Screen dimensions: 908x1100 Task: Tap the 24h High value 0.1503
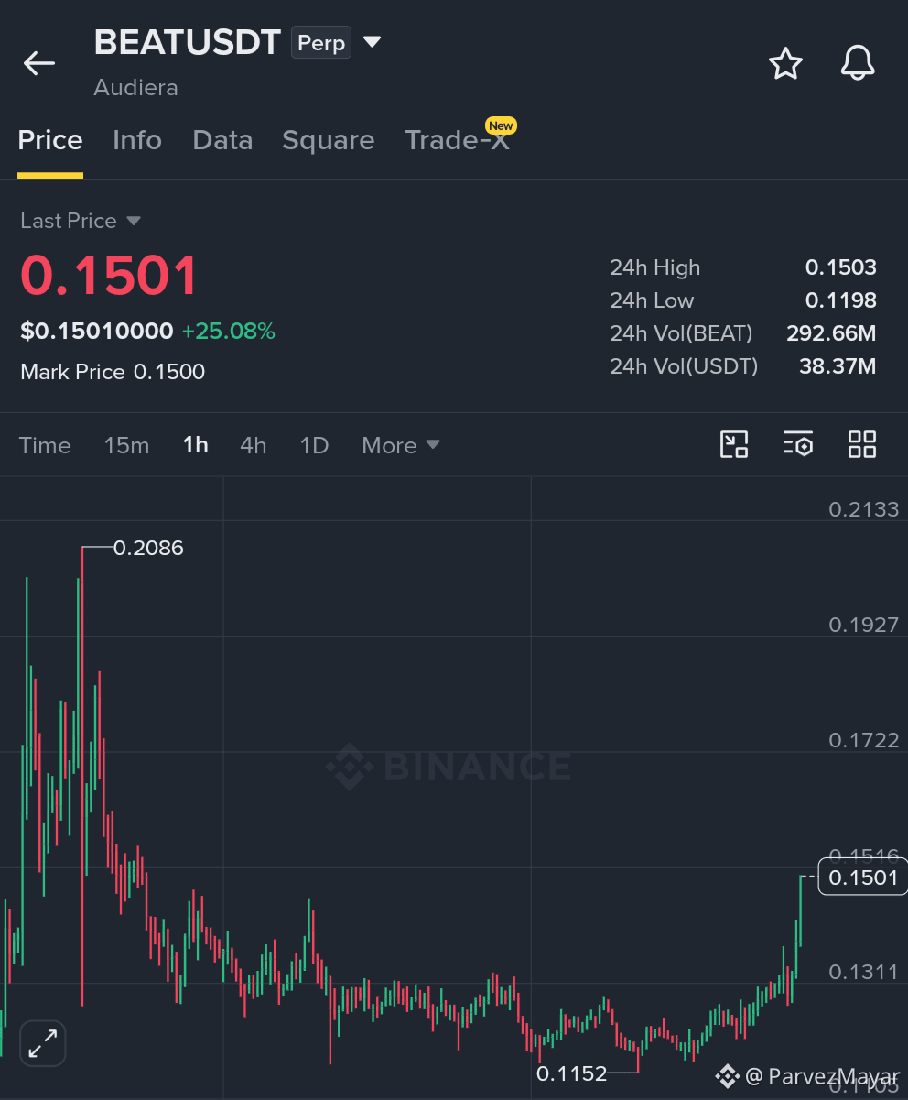click(841, 267)
